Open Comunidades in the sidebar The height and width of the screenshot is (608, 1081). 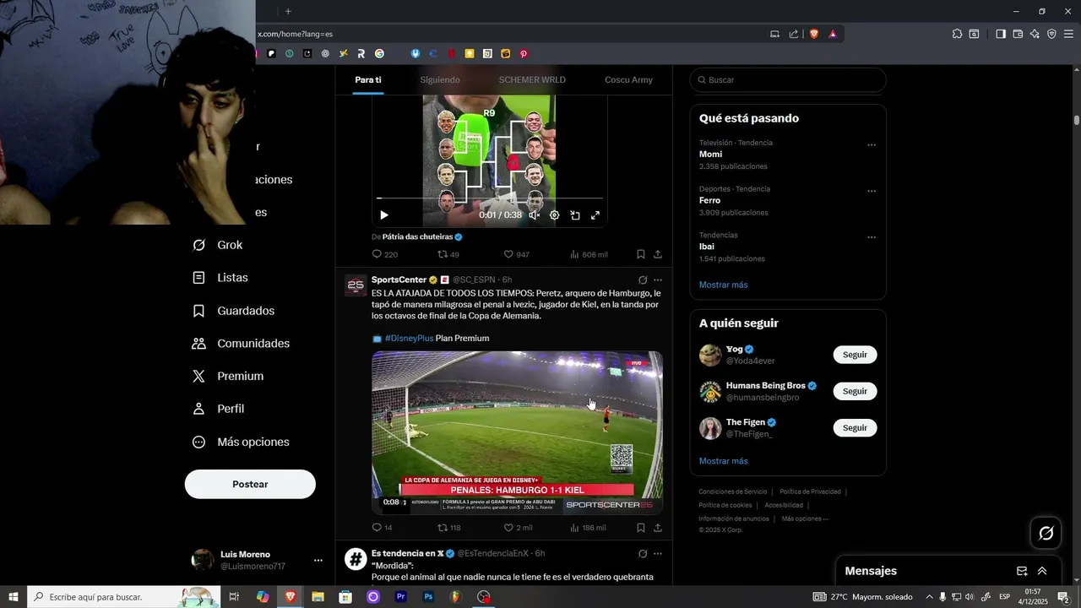[x=241, y=344]
